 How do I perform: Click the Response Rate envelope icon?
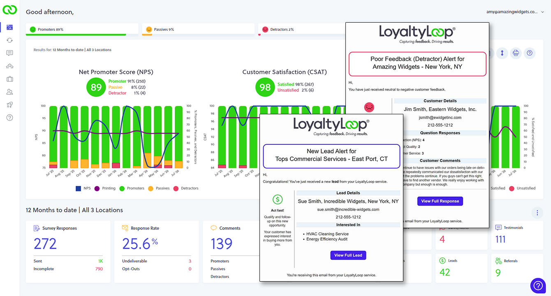tap(125, 228)
